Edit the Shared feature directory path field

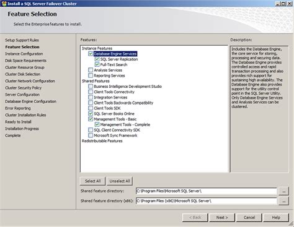tap(207, 191)
